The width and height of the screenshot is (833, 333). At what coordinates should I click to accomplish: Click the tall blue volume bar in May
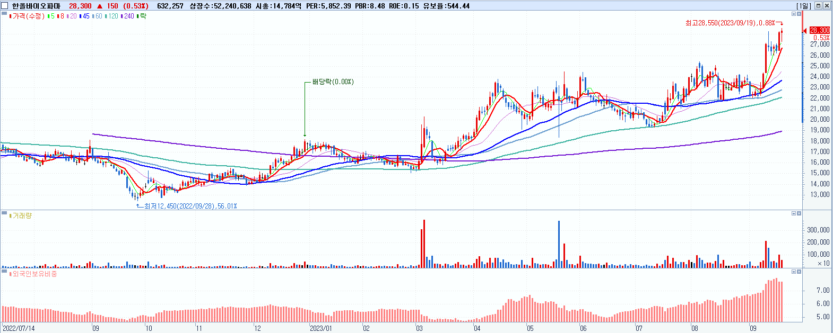(x=559, y=244)
